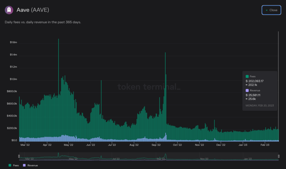Click the '$1.6m' y-axis label
The height and width of the screenshot is (169, 286).
point(13,42)
